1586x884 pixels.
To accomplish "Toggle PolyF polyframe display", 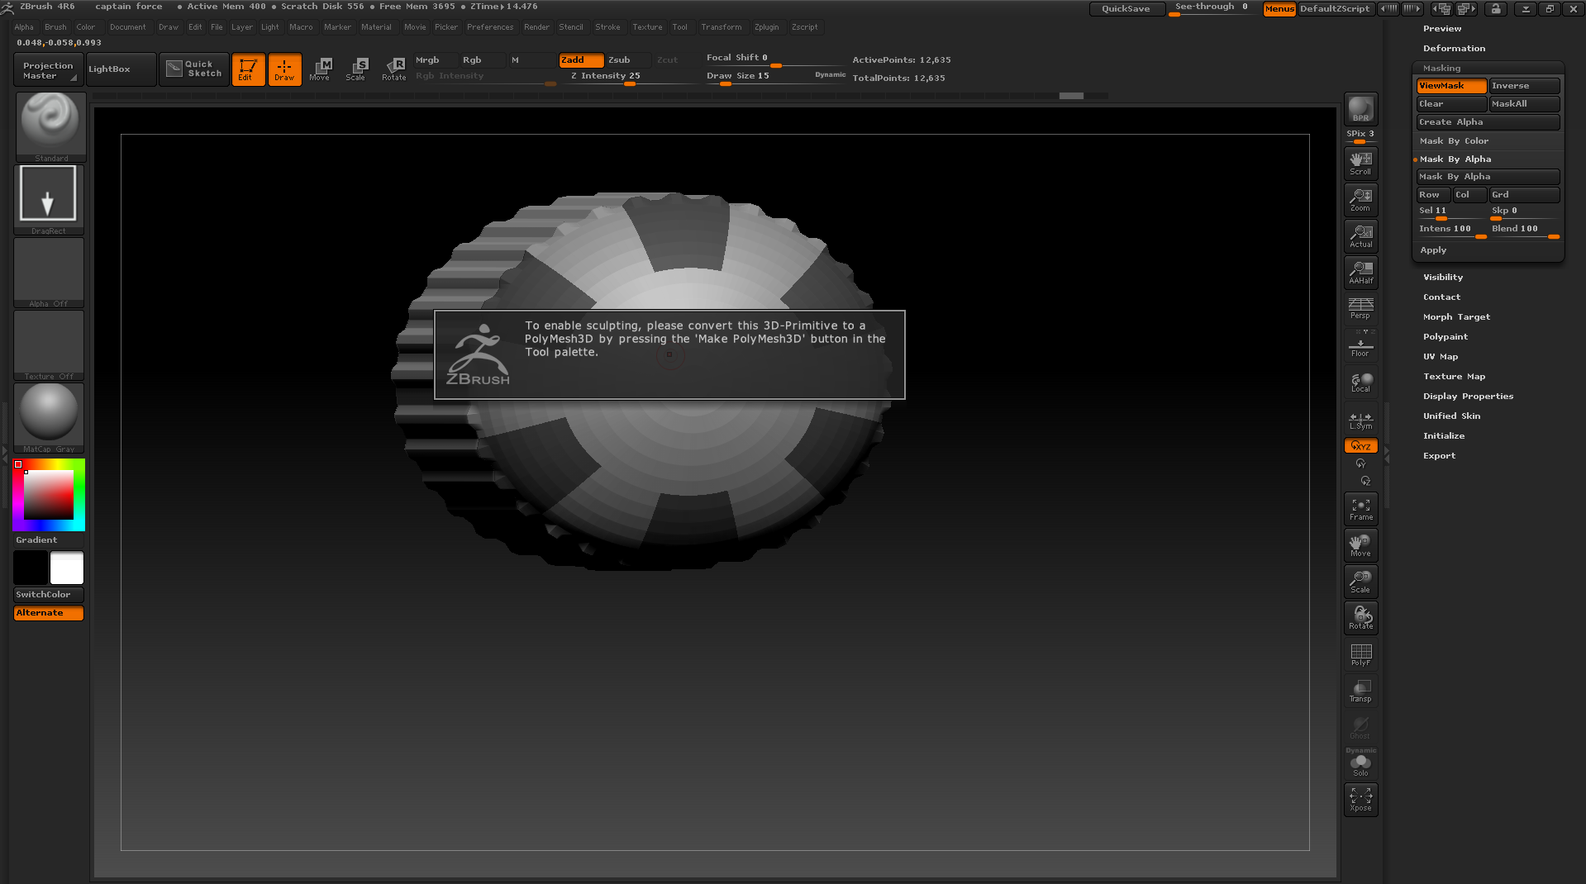I will tap(1360, 654).
